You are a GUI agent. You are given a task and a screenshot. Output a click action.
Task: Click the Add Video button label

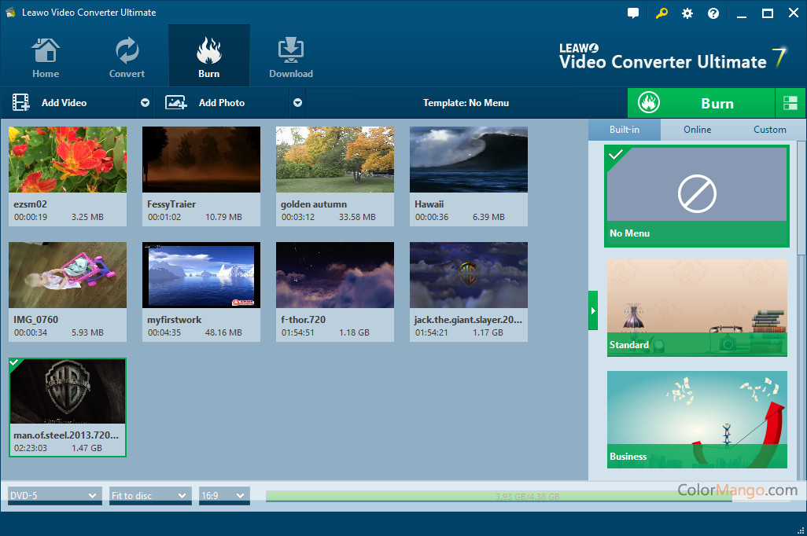[64, 103]
